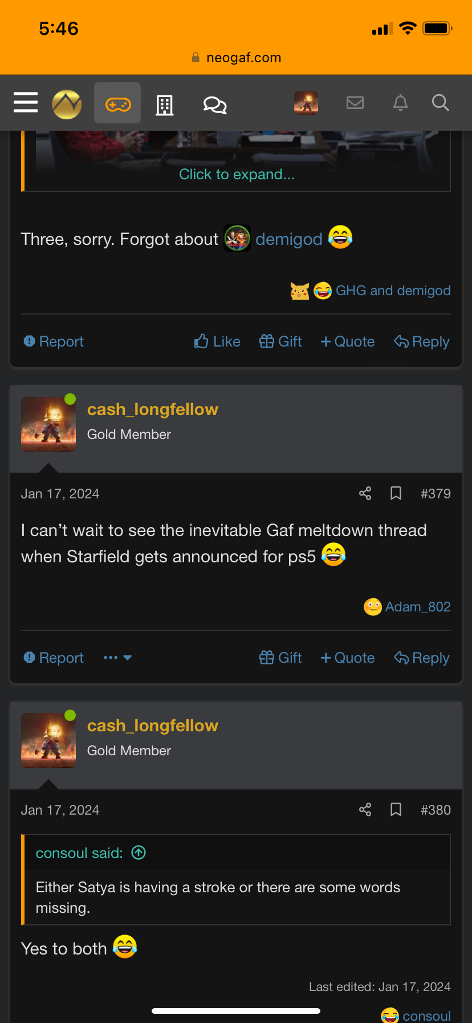Check your inbox with the envelope icon

click(355, 103)
